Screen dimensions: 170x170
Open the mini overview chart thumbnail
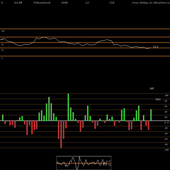(84, 163)
